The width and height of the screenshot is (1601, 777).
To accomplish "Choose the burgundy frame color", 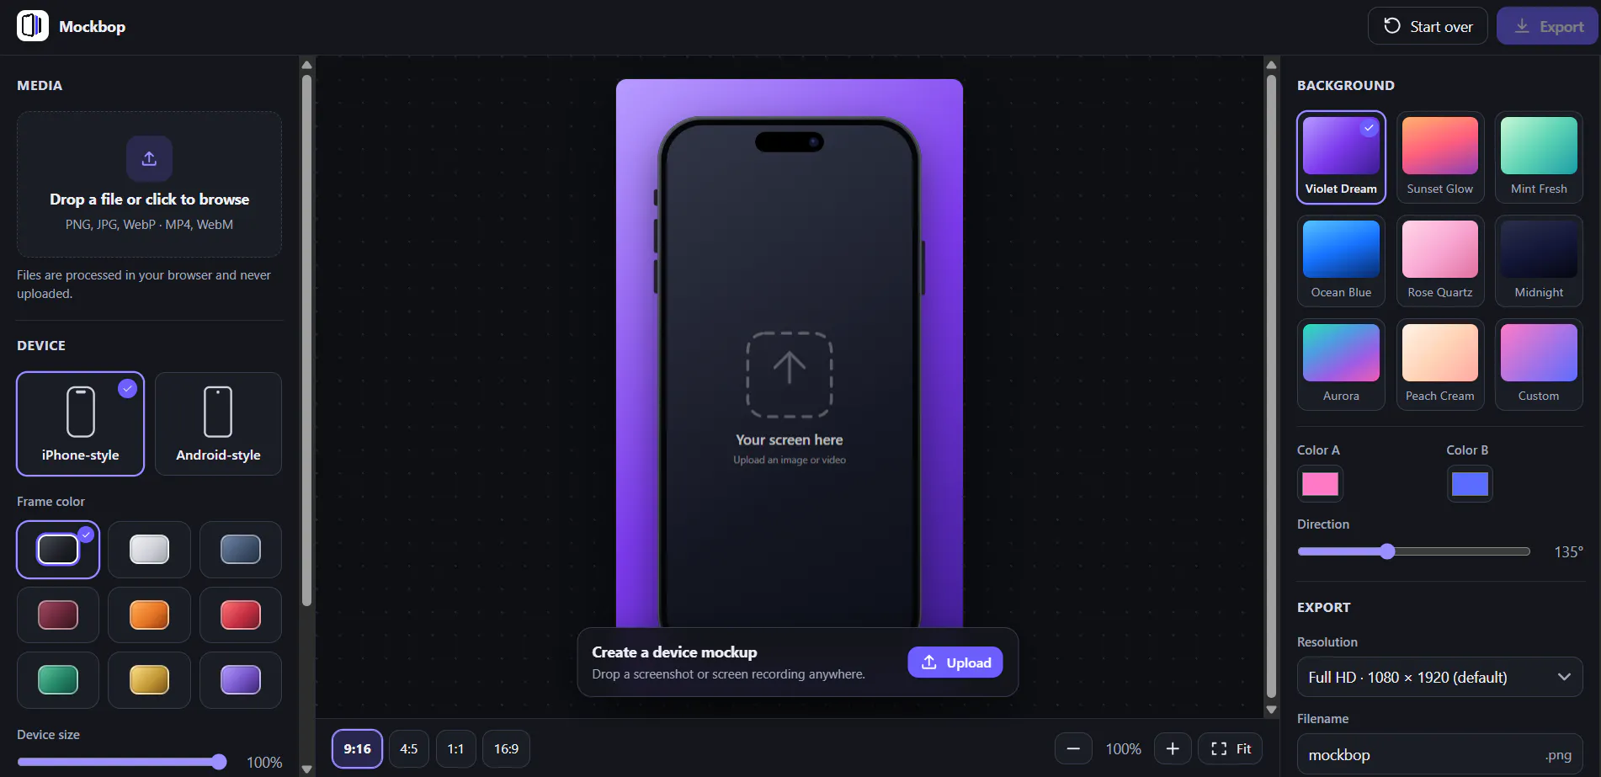I will pyautogui.click(x=58, y=615).
